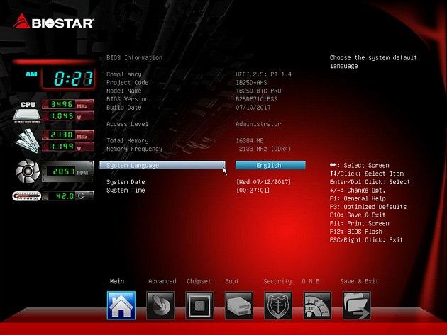The height and width of the screenshot is (335, 447).
Task: Click the thermometer temperature icon
Action: pyautogui.click(x=26, y=195)
